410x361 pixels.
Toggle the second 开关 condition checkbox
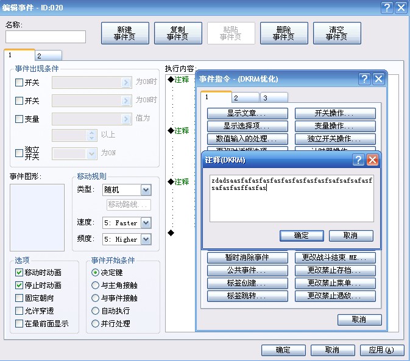click(x=19, y=100)
